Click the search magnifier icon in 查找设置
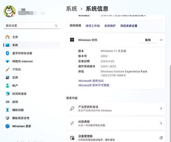 click(x=56, y=26)
